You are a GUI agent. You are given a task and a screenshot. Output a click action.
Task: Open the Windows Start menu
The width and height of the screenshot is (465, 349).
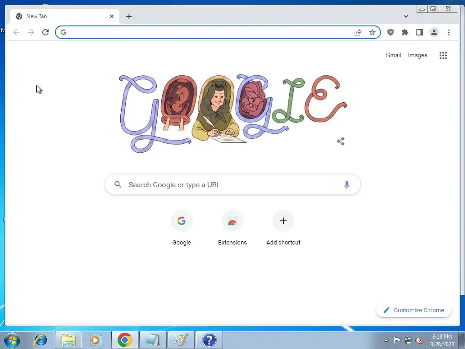pyautogui.click(x=12, y=340)
